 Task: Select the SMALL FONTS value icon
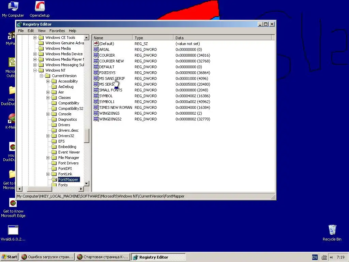pyautogui.click(x=96, y=90)
